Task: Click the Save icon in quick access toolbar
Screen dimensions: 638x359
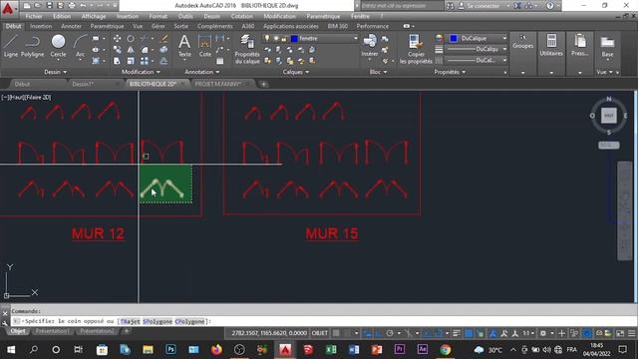Action: (49, 5)
